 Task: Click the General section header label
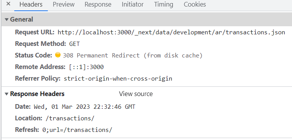22,19
